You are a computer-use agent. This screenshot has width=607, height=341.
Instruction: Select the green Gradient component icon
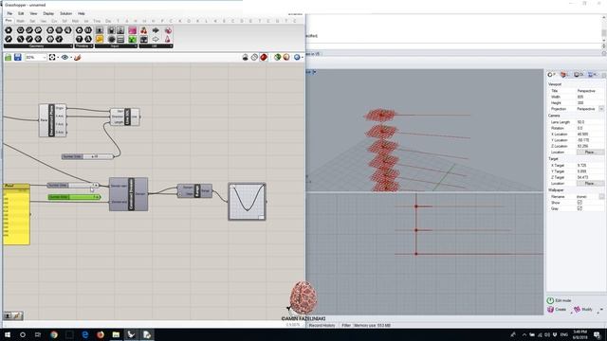[133, 39]
